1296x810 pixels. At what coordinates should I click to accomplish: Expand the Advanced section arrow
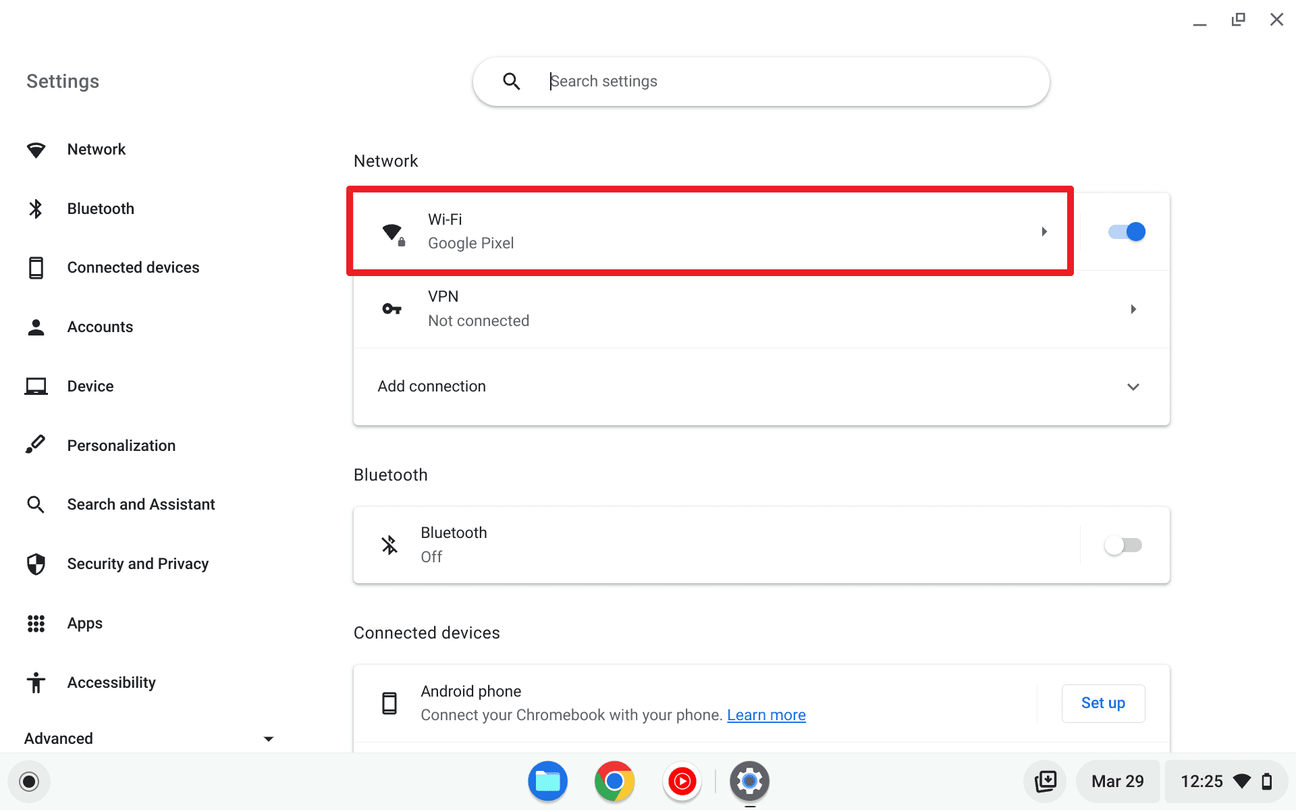(x=269, y=739)
